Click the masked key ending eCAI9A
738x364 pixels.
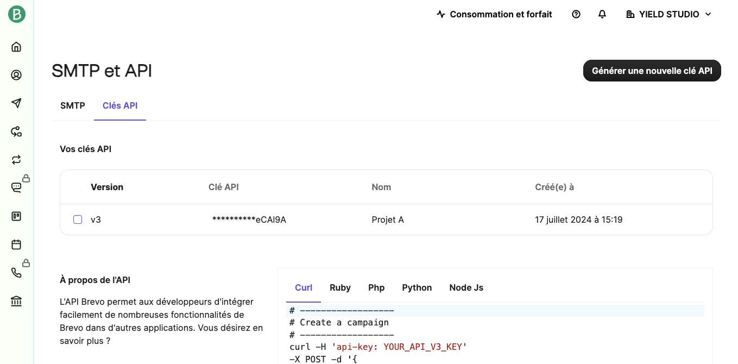[249, 219]
